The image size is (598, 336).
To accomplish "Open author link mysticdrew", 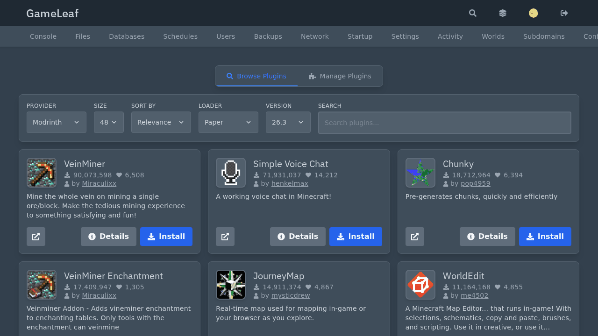I will tap(291, 295).
